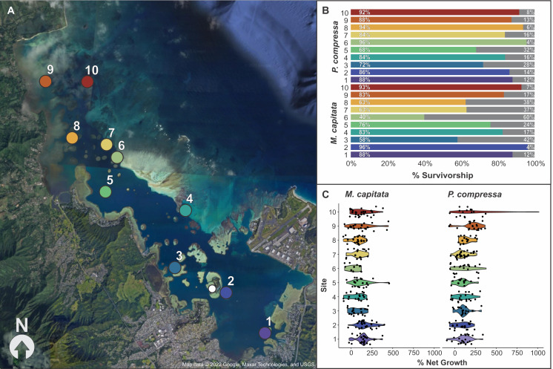
Task: Click the panel label A on the map
Action: 11,10
